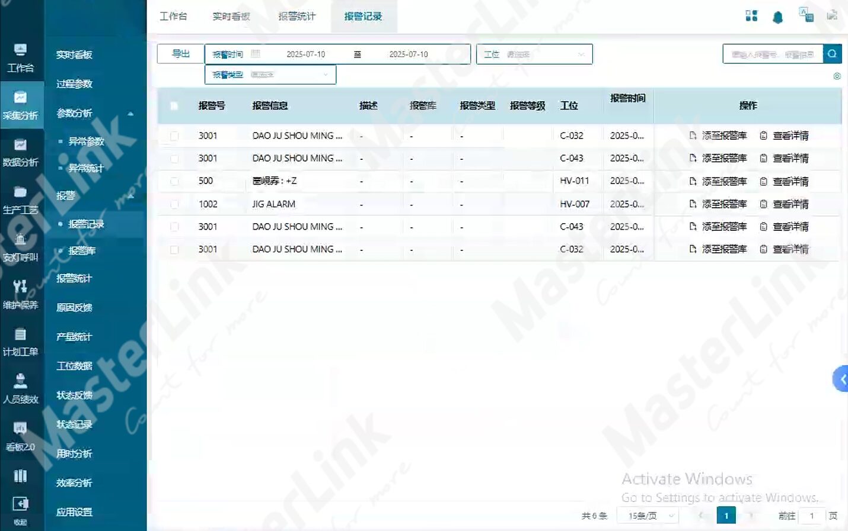Open 15条/页 page size dropdown
Image resolution: width=848 pixels, height=531 pixels.
(x=648, y=516)
